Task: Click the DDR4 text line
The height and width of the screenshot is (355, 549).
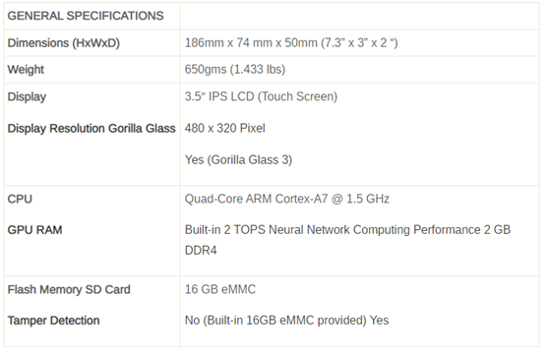Action: [x=201, y=251]
